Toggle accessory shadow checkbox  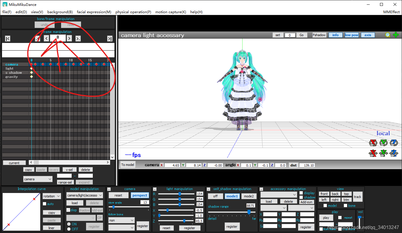pos(301,197)
